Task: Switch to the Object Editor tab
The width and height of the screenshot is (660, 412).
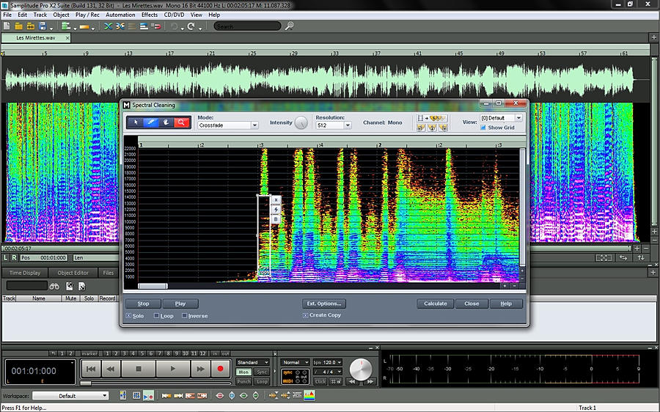Action: point(73,273)
